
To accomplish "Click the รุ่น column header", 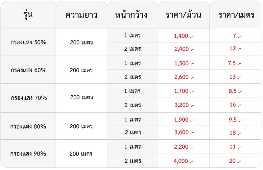I will (x=28, y=15).
